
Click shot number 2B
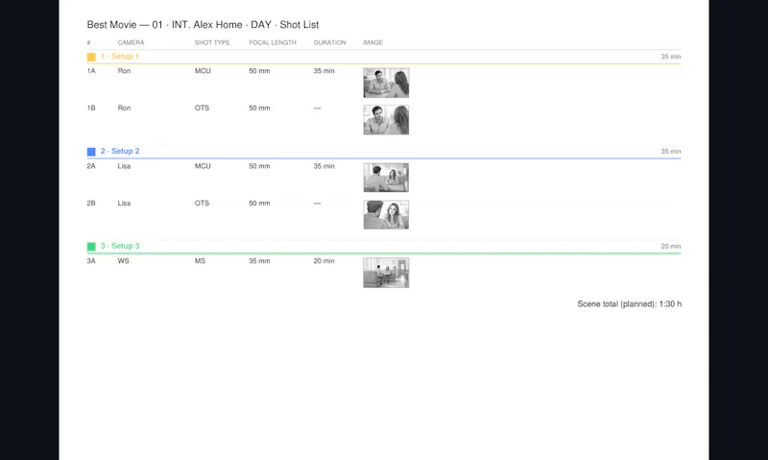(91, 203)
